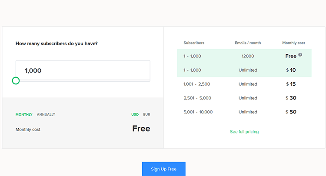Click the green subscriber slider handle
The height and width of the screenshot is (176, 326).
pyautogui.click(x=16, y=80)
